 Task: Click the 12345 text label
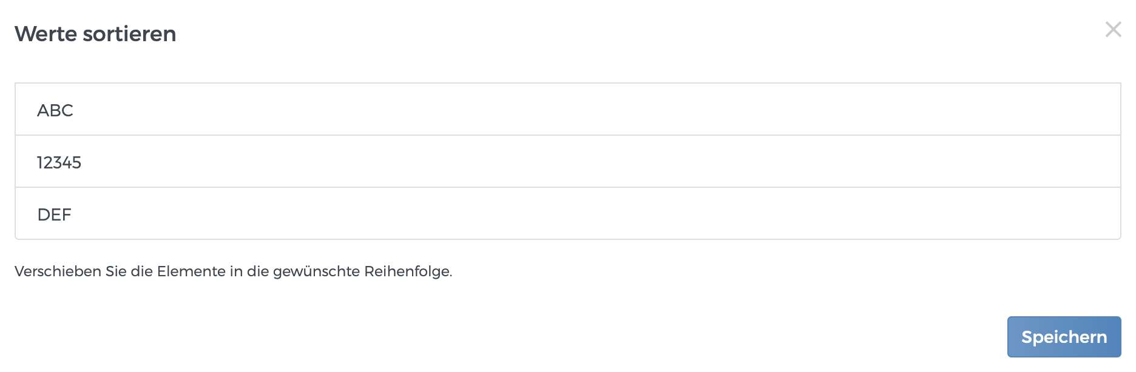(x=59, y=162)
